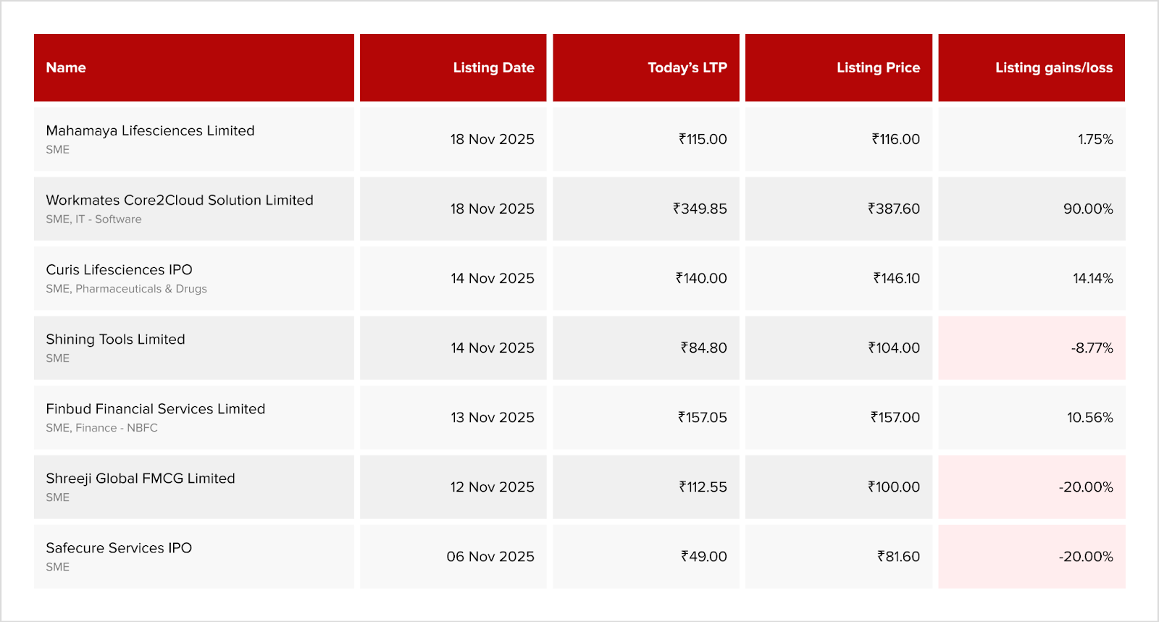The height and width of the screenshot is (622, 1159).
Task: Click the ₹81.60 listing price cell
Action: point(898,557)
